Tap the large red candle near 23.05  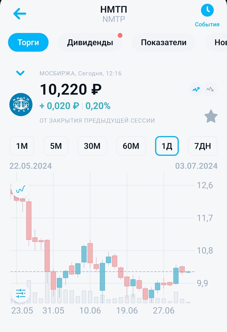(x=29, y=221)
